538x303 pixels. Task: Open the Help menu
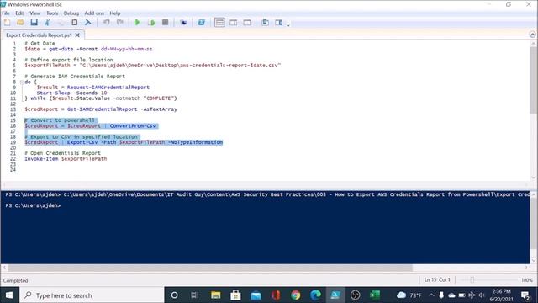(115, 13)
